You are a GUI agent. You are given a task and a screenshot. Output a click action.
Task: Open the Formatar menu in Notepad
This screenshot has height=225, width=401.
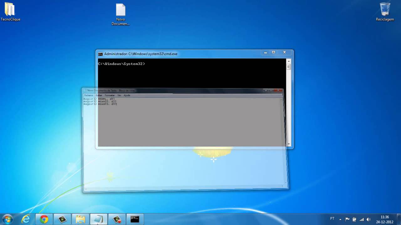pyautogui.click(x=110, y=95)
